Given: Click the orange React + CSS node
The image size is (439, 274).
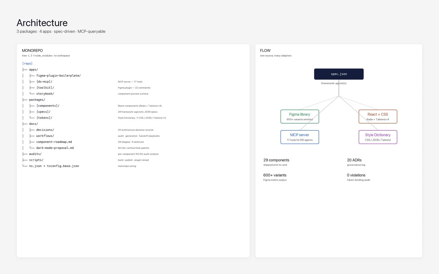Looking at the screenshot, I should point(378,116).
